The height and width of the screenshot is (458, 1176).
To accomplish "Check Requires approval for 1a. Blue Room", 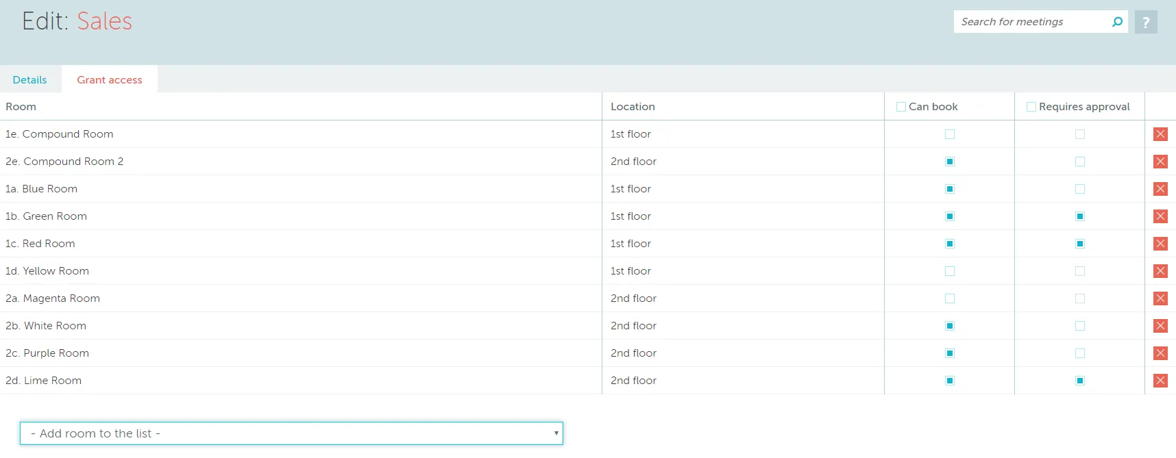I will [x=1080, y=189].
